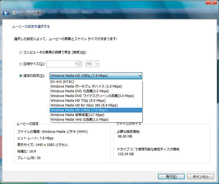The width and height of the screenshot is (219, 184).
Task: Select the 追加の設定 radio button
Action: click(x=21, y=75)
